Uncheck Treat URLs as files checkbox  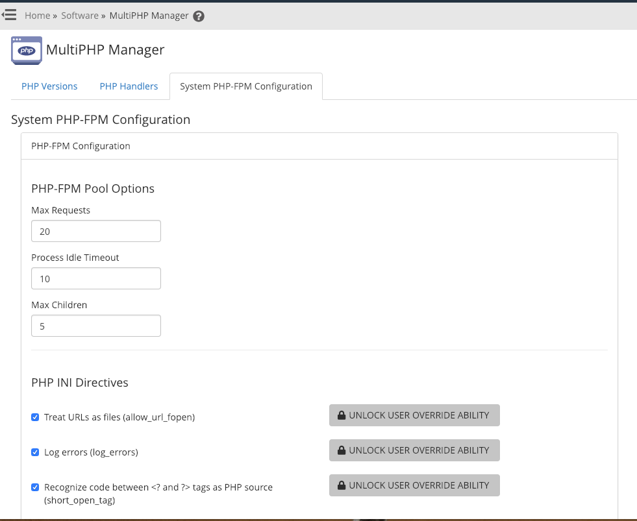[x=36, y=417]
